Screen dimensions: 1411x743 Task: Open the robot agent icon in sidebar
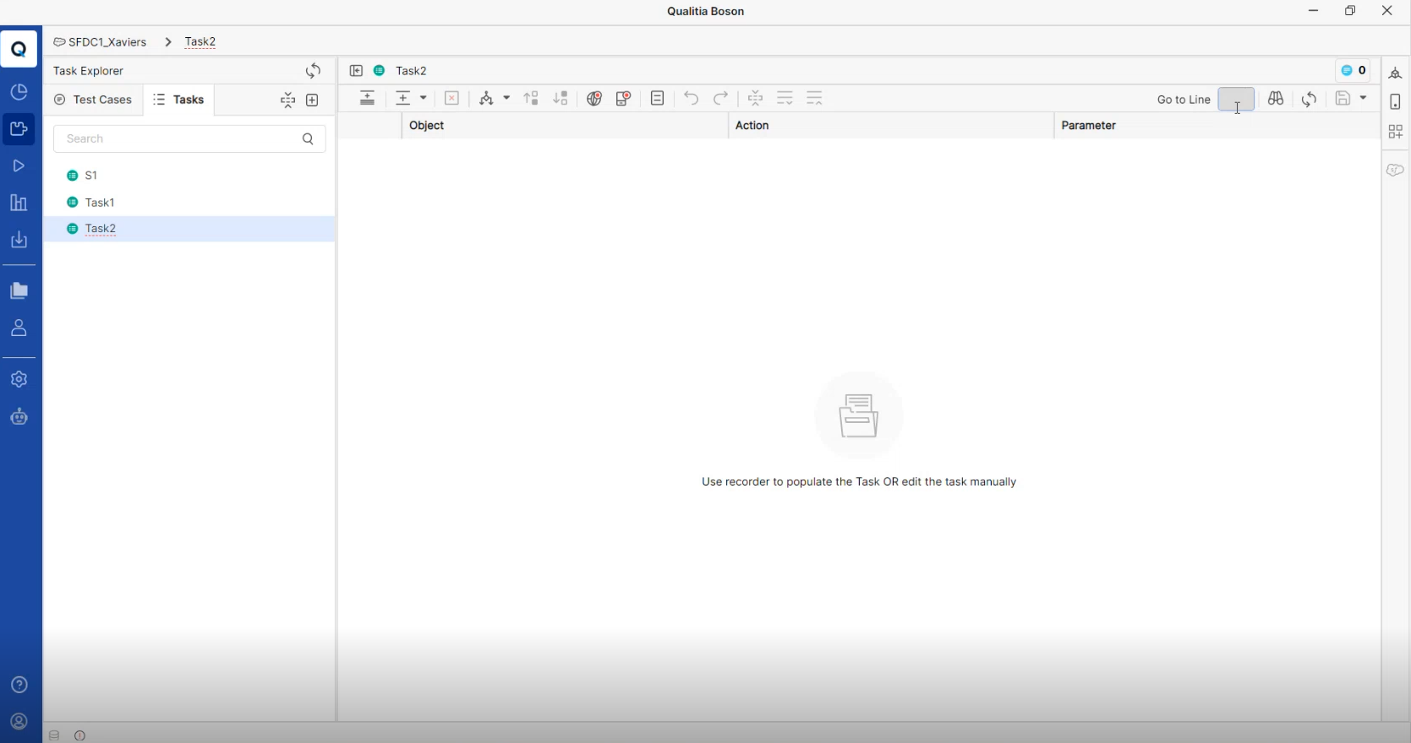(x=19, y=417)
